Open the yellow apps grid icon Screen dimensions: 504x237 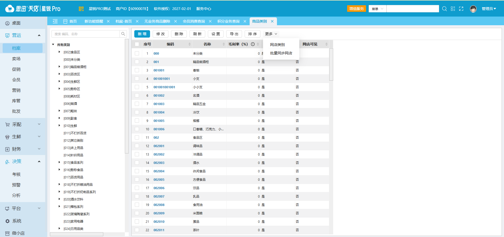[81, 9]
